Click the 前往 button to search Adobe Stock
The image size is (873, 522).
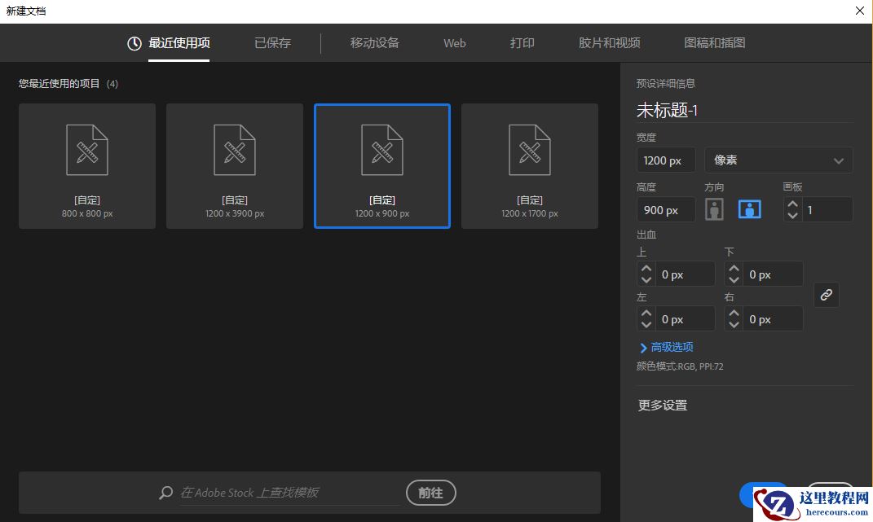pyautogui.click(x=430, y=493)
